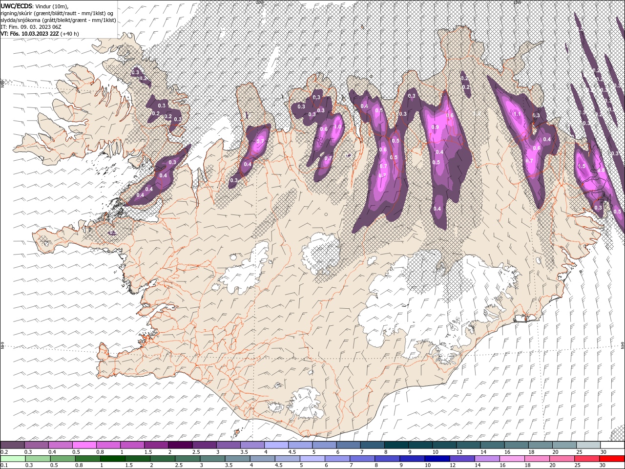
Task: Pick the top-row swatch between 0.2 and 0.3
Action: tap(12, 445)
